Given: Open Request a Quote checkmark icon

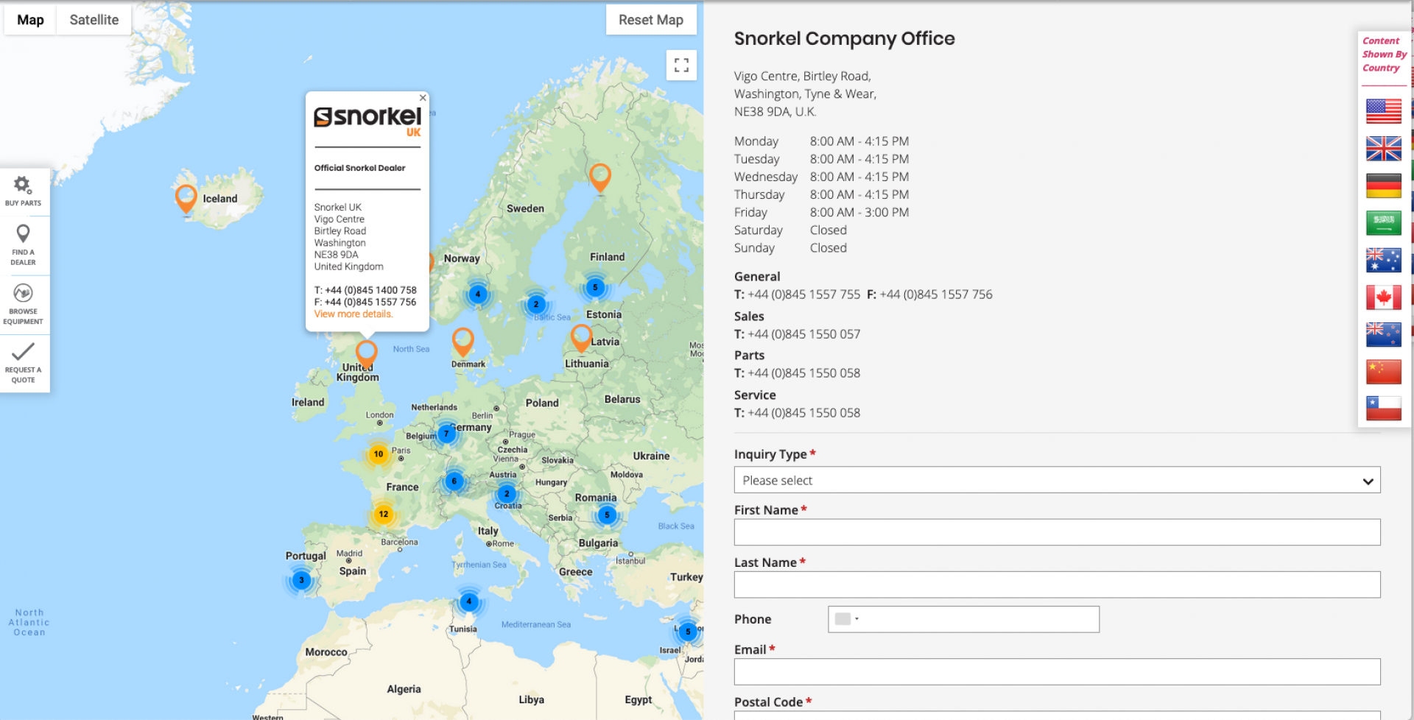Looking at the screenshot, I should (23, 352).
